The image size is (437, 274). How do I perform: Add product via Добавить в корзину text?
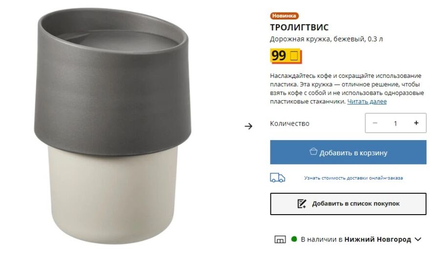[x=354, y=152]
